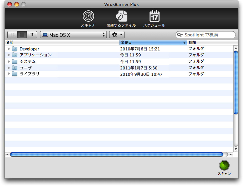The image size is (243, 186).
Task: Select the アプリケーション row name
Action: click(36, 55)
